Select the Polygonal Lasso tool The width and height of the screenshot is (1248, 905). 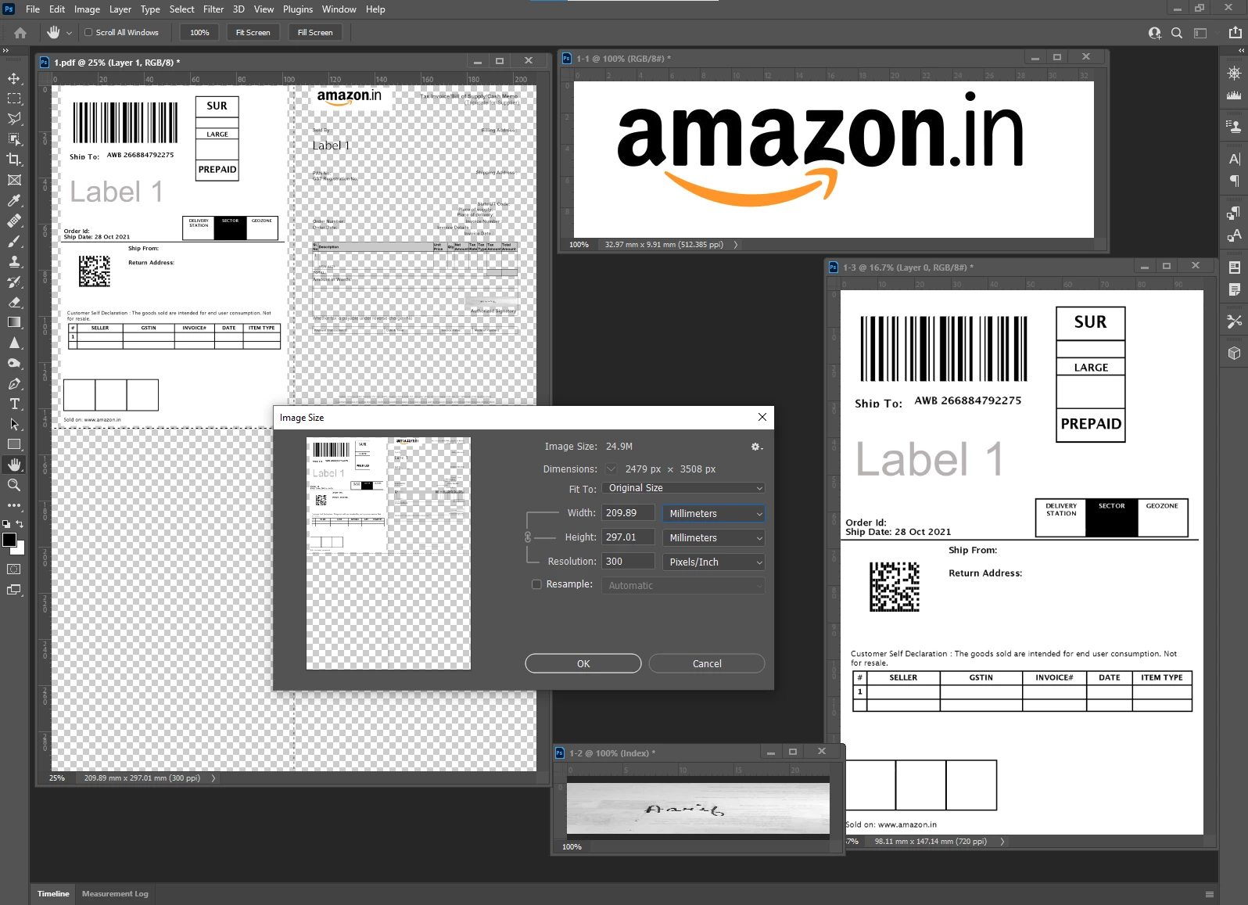[x=14, y=119]
